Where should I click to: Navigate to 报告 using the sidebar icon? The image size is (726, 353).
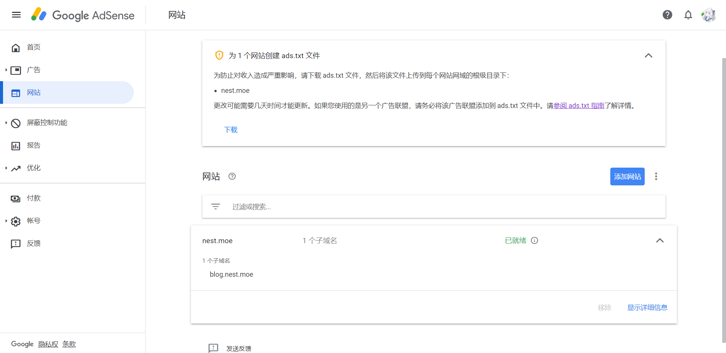pos(16,145)
